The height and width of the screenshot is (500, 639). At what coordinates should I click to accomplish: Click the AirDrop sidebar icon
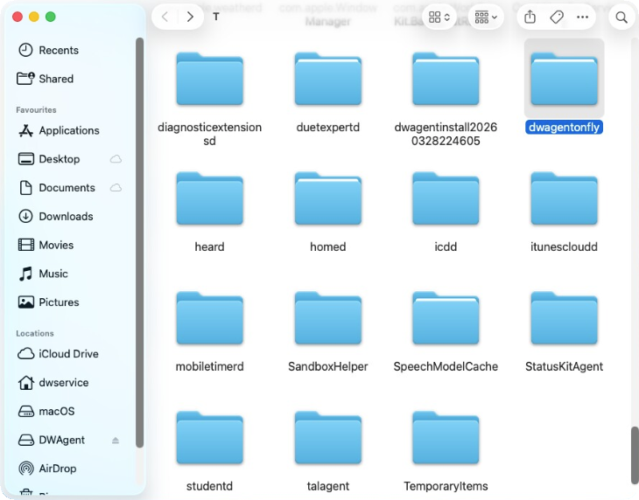[26, 469]
